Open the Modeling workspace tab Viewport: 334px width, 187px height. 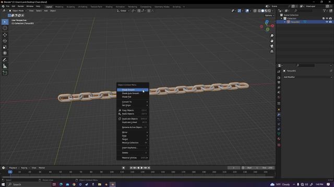(59, 7)
